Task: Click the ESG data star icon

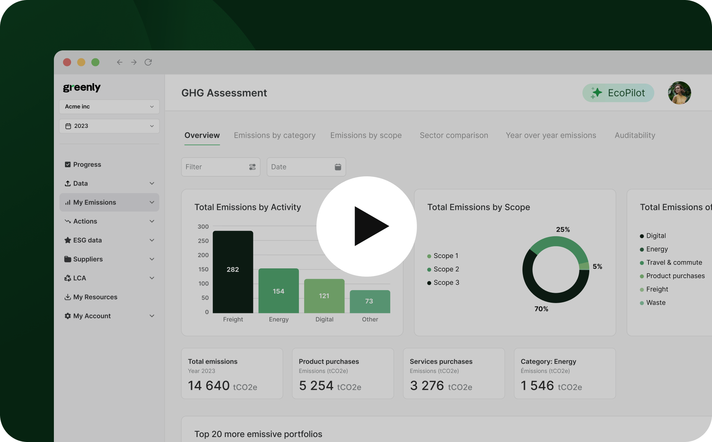Action: [x=68, y=240]
